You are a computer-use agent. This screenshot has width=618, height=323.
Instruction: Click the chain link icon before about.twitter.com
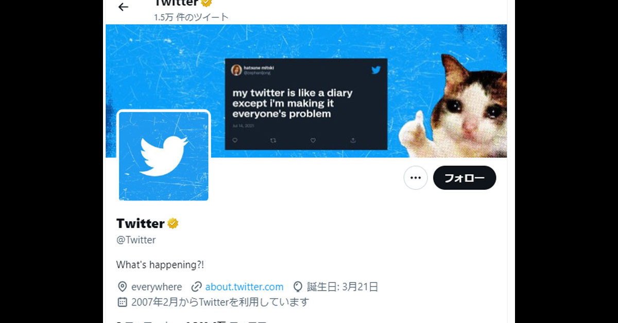(x=196, y=286)
